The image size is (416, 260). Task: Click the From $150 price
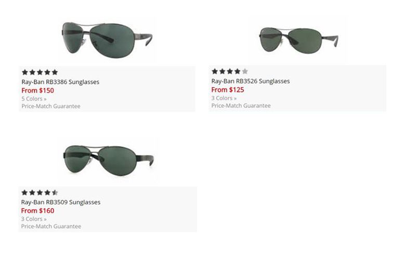pos(37,90)
